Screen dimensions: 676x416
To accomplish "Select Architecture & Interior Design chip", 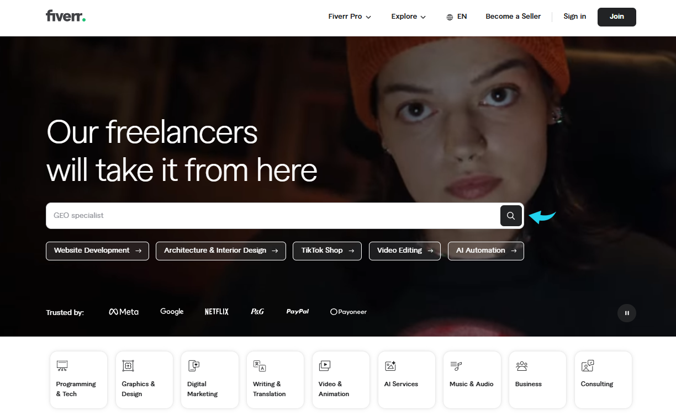I will [221, 250].
